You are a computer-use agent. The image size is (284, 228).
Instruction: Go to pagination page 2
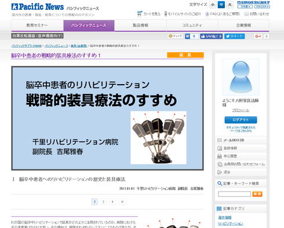pos(103,202)
